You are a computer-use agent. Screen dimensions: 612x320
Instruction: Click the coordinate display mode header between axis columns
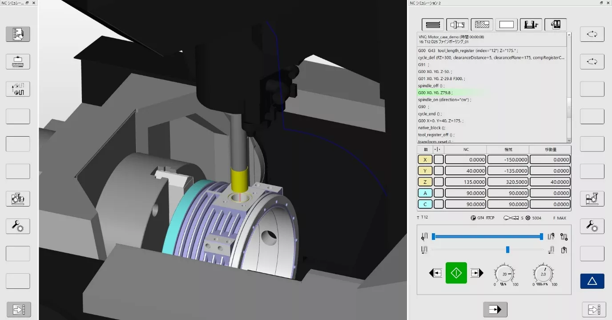point(438,149)
